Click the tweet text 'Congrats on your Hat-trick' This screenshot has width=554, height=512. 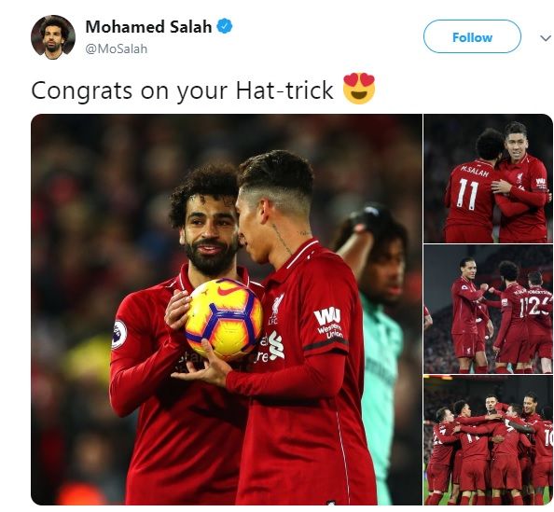pos(182,90)
